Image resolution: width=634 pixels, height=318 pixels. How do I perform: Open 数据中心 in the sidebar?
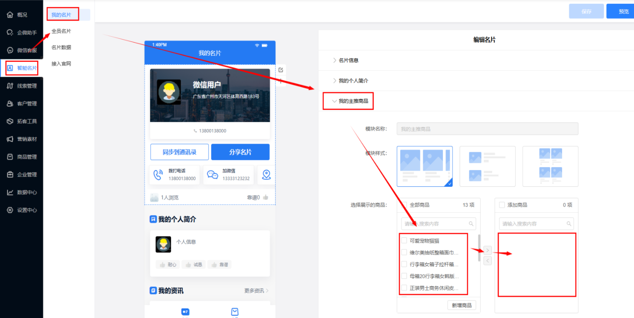point(21,192)
